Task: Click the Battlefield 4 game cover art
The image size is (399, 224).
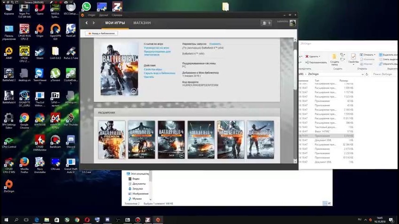Action: (119, 69)
